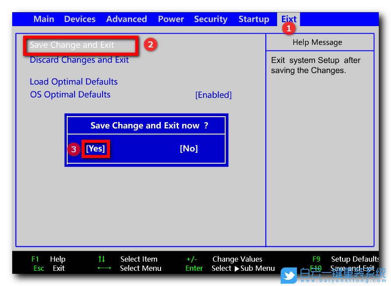Click the up/down arrows Select Item icon
Viewport: 391px width, 286px height.
102,259
